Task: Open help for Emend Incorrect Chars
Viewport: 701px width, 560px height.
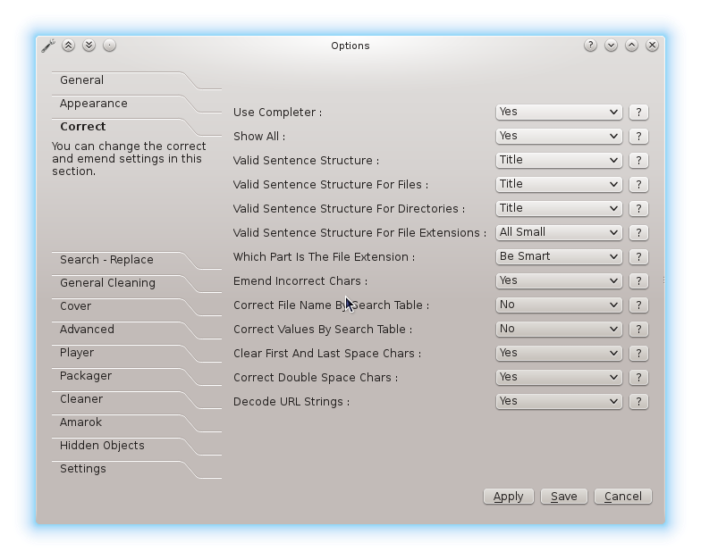Action: [x=638, y=280]
